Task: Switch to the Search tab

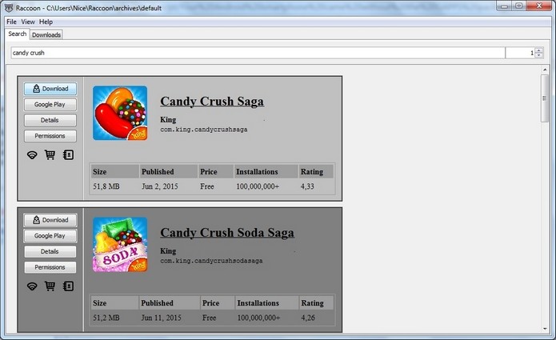Action: [17, 34]
